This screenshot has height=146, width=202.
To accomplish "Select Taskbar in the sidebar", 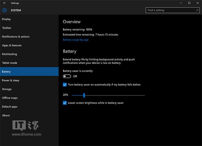I will coord(7,28).
